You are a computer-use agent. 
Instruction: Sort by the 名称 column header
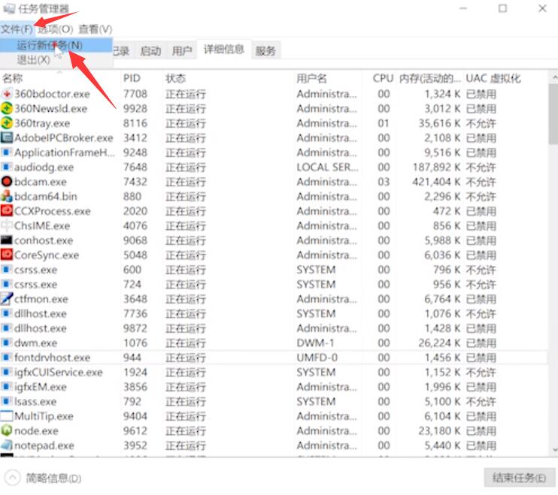click(x=60, y=78)
